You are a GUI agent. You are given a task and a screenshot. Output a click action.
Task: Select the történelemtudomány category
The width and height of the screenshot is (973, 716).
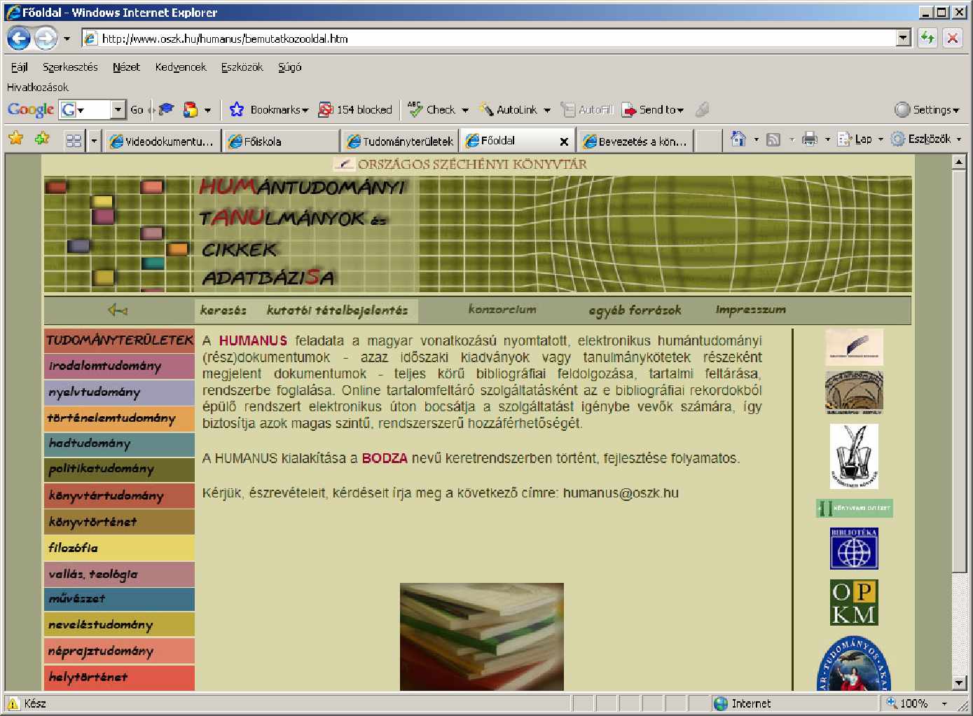[119, 418]
